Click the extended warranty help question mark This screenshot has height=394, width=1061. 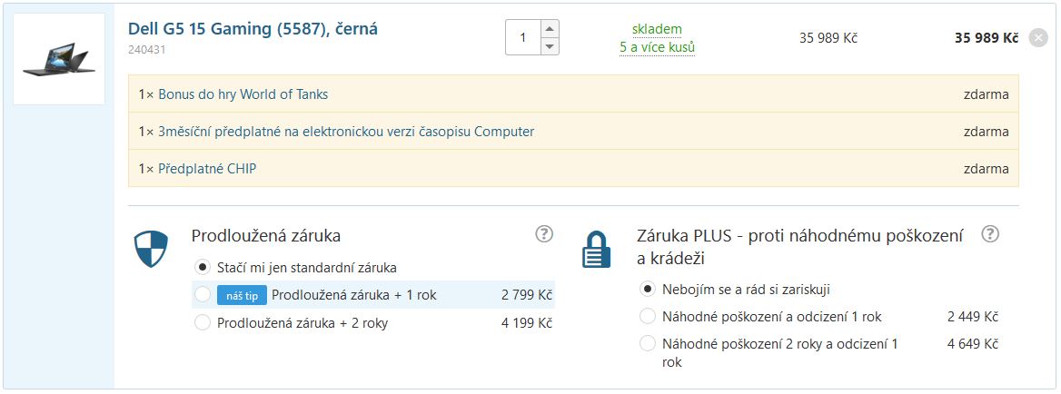[544, 234]
